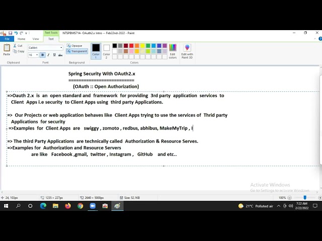Click the horizontal scrollbar left arrow
Image resolution: width=322 pixels, height=241 pixels.
2,192
